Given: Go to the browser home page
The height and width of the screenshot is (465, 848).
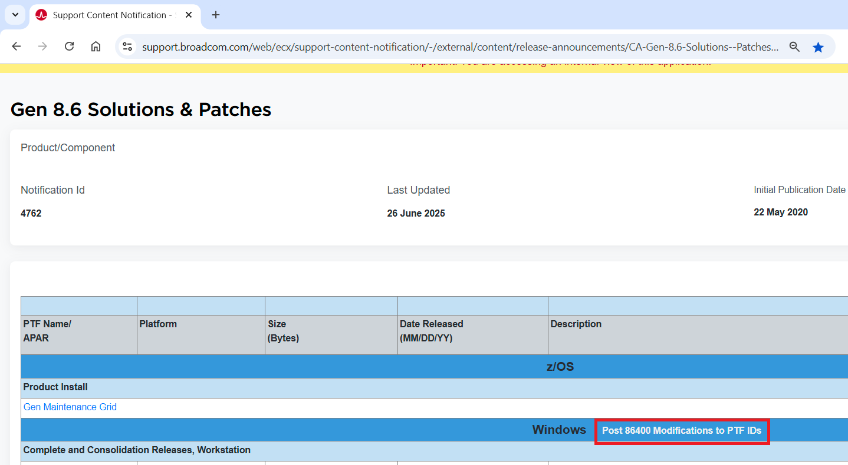Looking at the screenshot, I should pos(96,46).
